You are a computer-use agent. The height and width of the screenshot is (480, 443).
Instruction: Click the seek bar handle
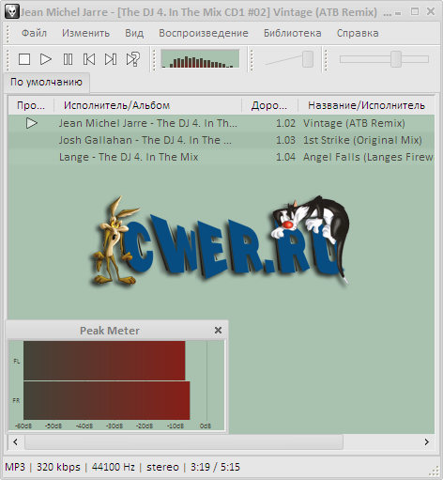click(x=396, y=59)
